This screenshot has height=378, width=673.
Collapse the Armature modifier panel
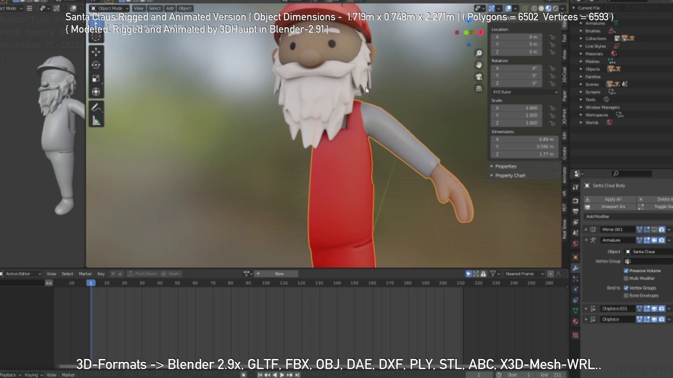[x=586, y=240]
